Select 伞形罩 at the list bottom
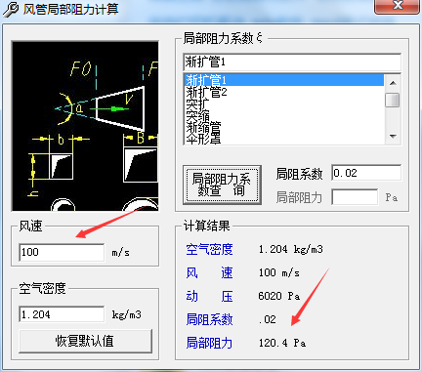 coord(203,139)
